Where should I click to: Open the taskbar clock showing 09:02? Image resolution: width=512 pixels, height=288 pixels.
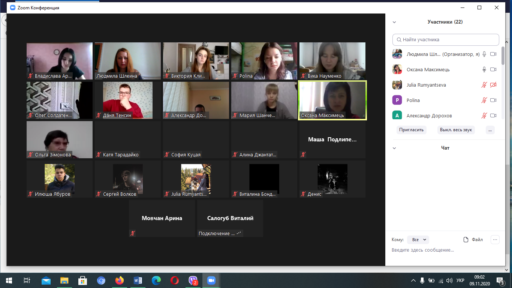coord(479,280)
